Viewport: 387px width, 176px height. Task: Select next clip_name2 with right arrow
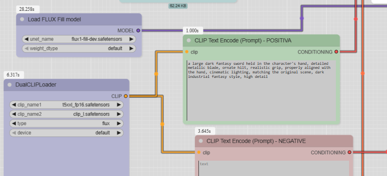[x=119, y=114]
